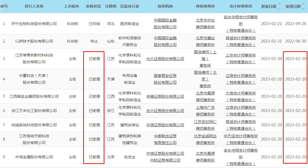Open 中国国际金融 sponsor link in 轩竹生物 row
This screenshot has height=168, width=308.
point(165,24)
